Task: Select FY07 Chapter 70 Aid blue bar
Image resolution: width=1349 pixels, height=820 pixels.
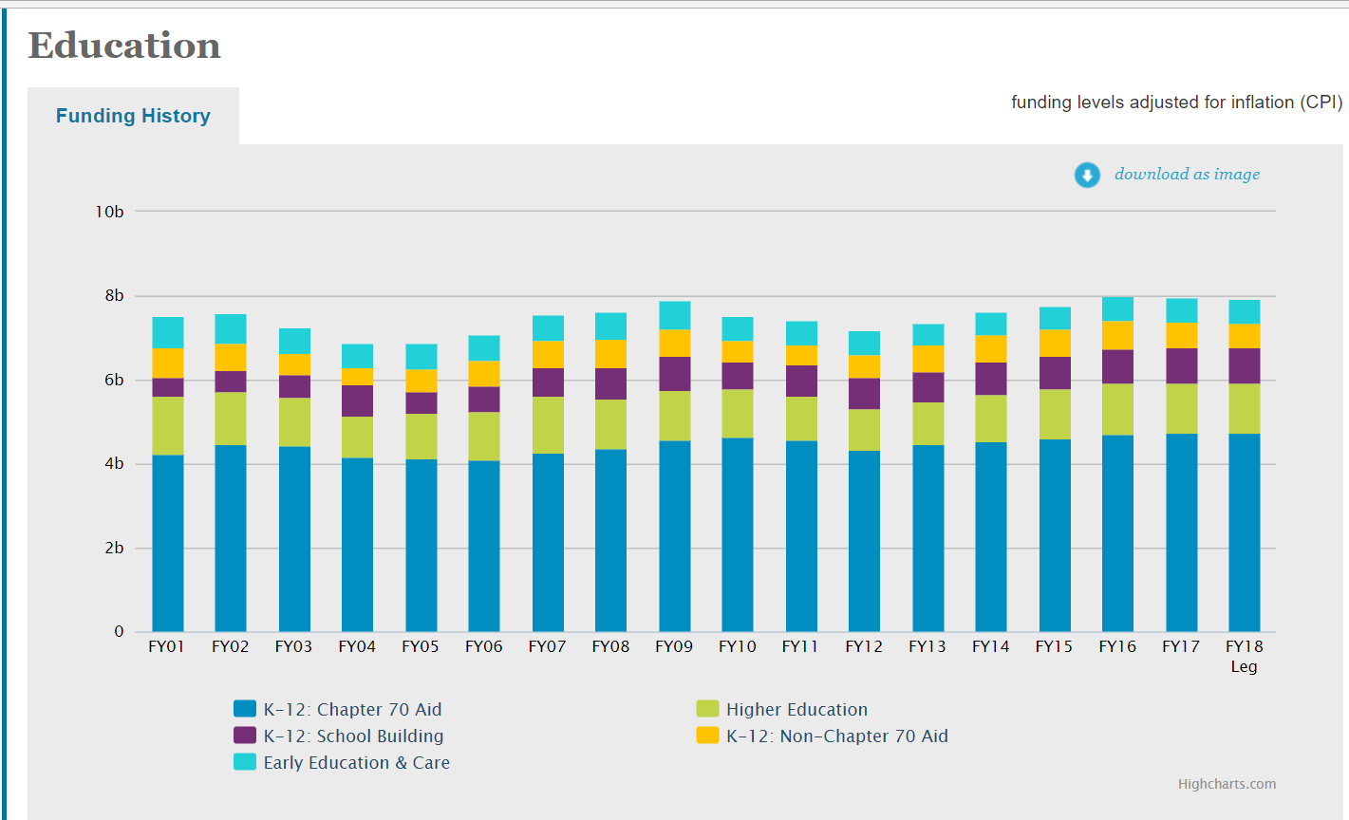Action: (548, 543)
